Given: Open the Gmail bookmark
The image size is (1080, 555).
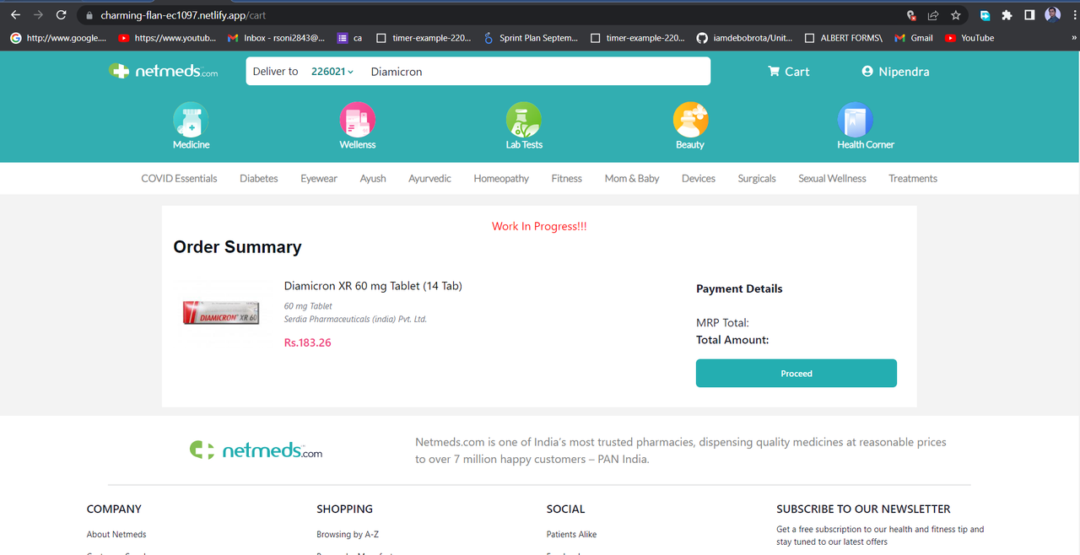Looking at the screenshot, I should (914, 38).
